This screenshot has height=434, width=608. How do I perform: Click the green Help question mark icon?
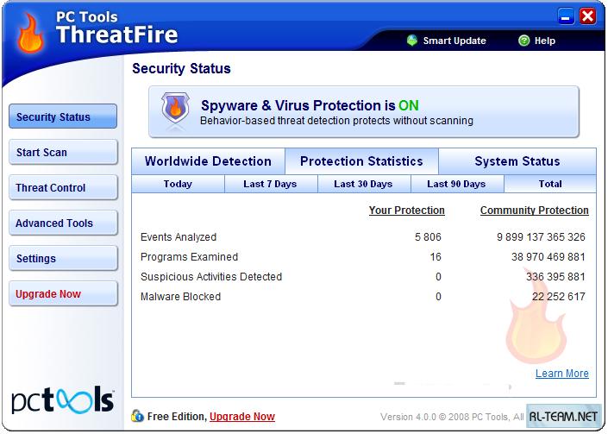[523, 41]
